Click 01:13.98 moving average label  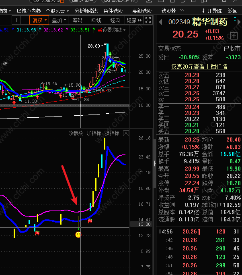point(26,30)
